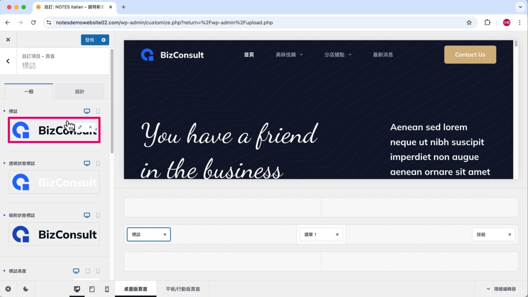Open publish settings gear icon
This screenshot has width=528, height=297.
point(104,40)
